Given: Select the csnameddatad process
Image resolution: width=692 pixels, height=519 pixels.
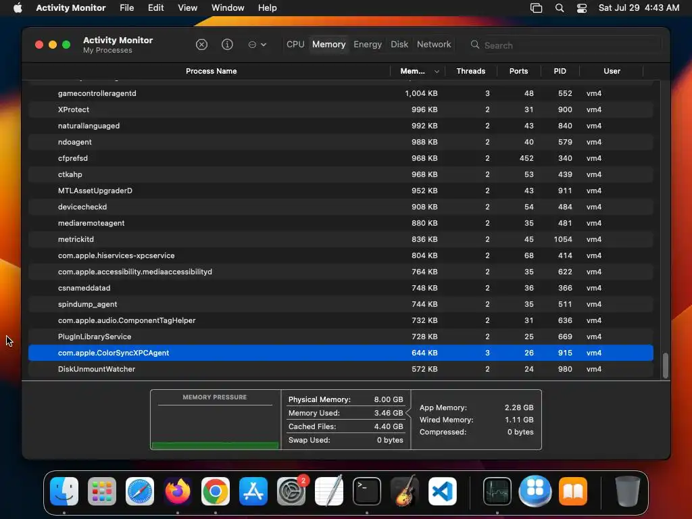Looking at the screenshot, I should tap(341, 288).
